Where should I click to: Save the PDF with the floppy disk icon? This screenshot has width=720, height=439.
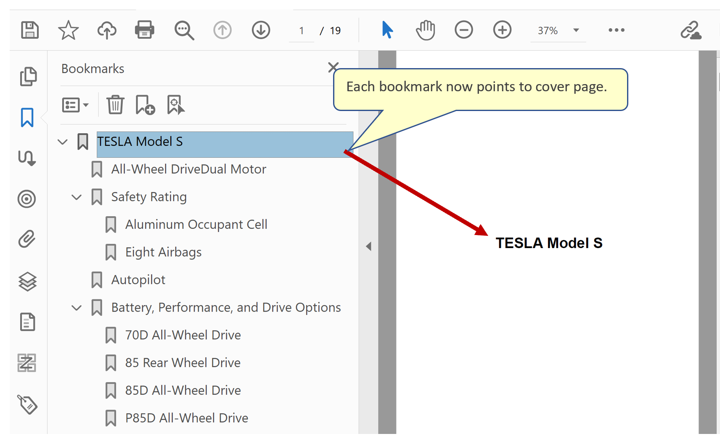pos(30,30)
